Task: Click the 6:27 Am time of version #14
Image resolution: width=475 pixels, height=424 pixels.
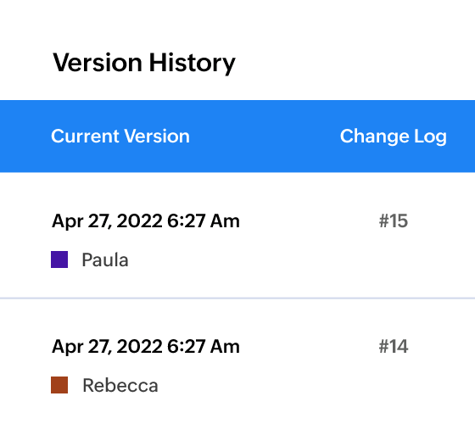Action: point(204,346)
